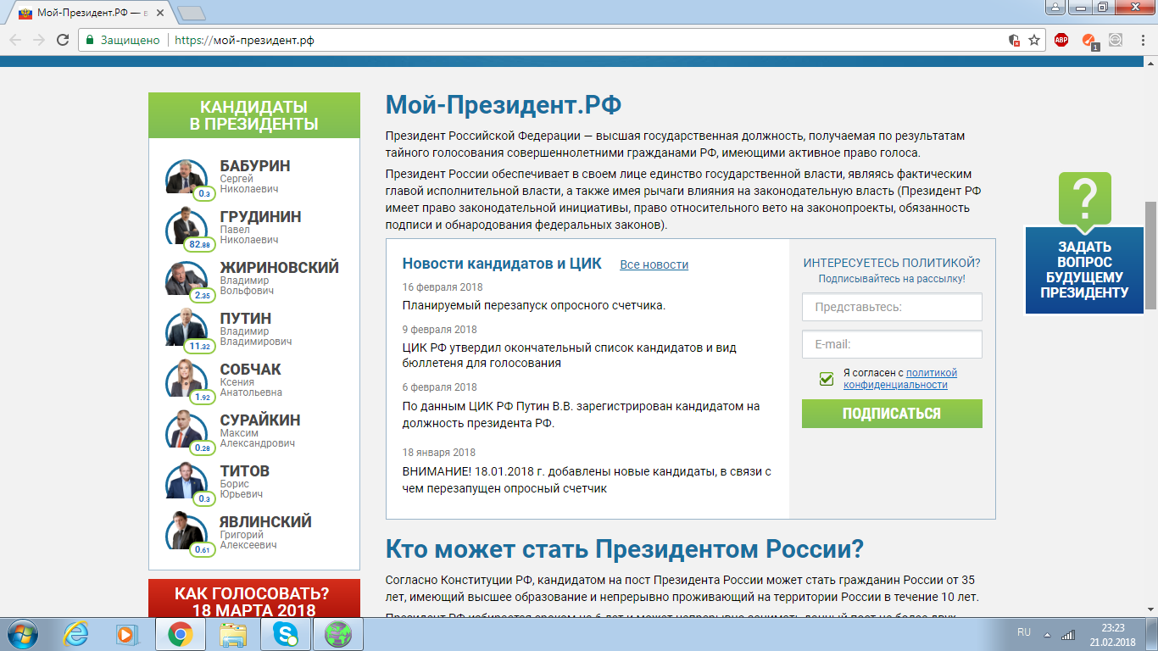Show hidden system tray icons arrow

(x=1048, y=634)
